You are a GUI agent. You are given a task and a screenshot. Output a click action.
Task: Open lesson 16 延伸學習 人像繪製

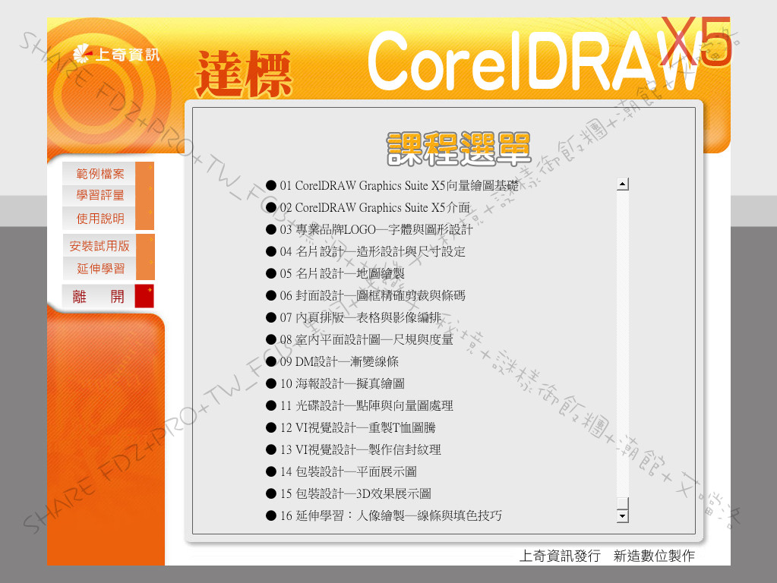[390, 515]
